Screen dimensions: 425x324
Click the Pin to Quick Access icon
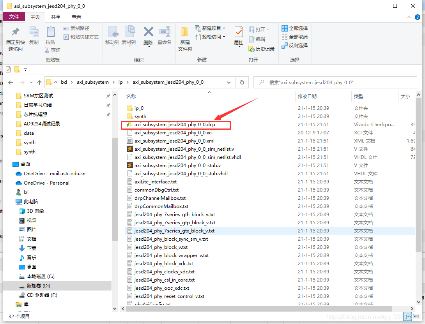pyautogui.click(x=16, y=32)
